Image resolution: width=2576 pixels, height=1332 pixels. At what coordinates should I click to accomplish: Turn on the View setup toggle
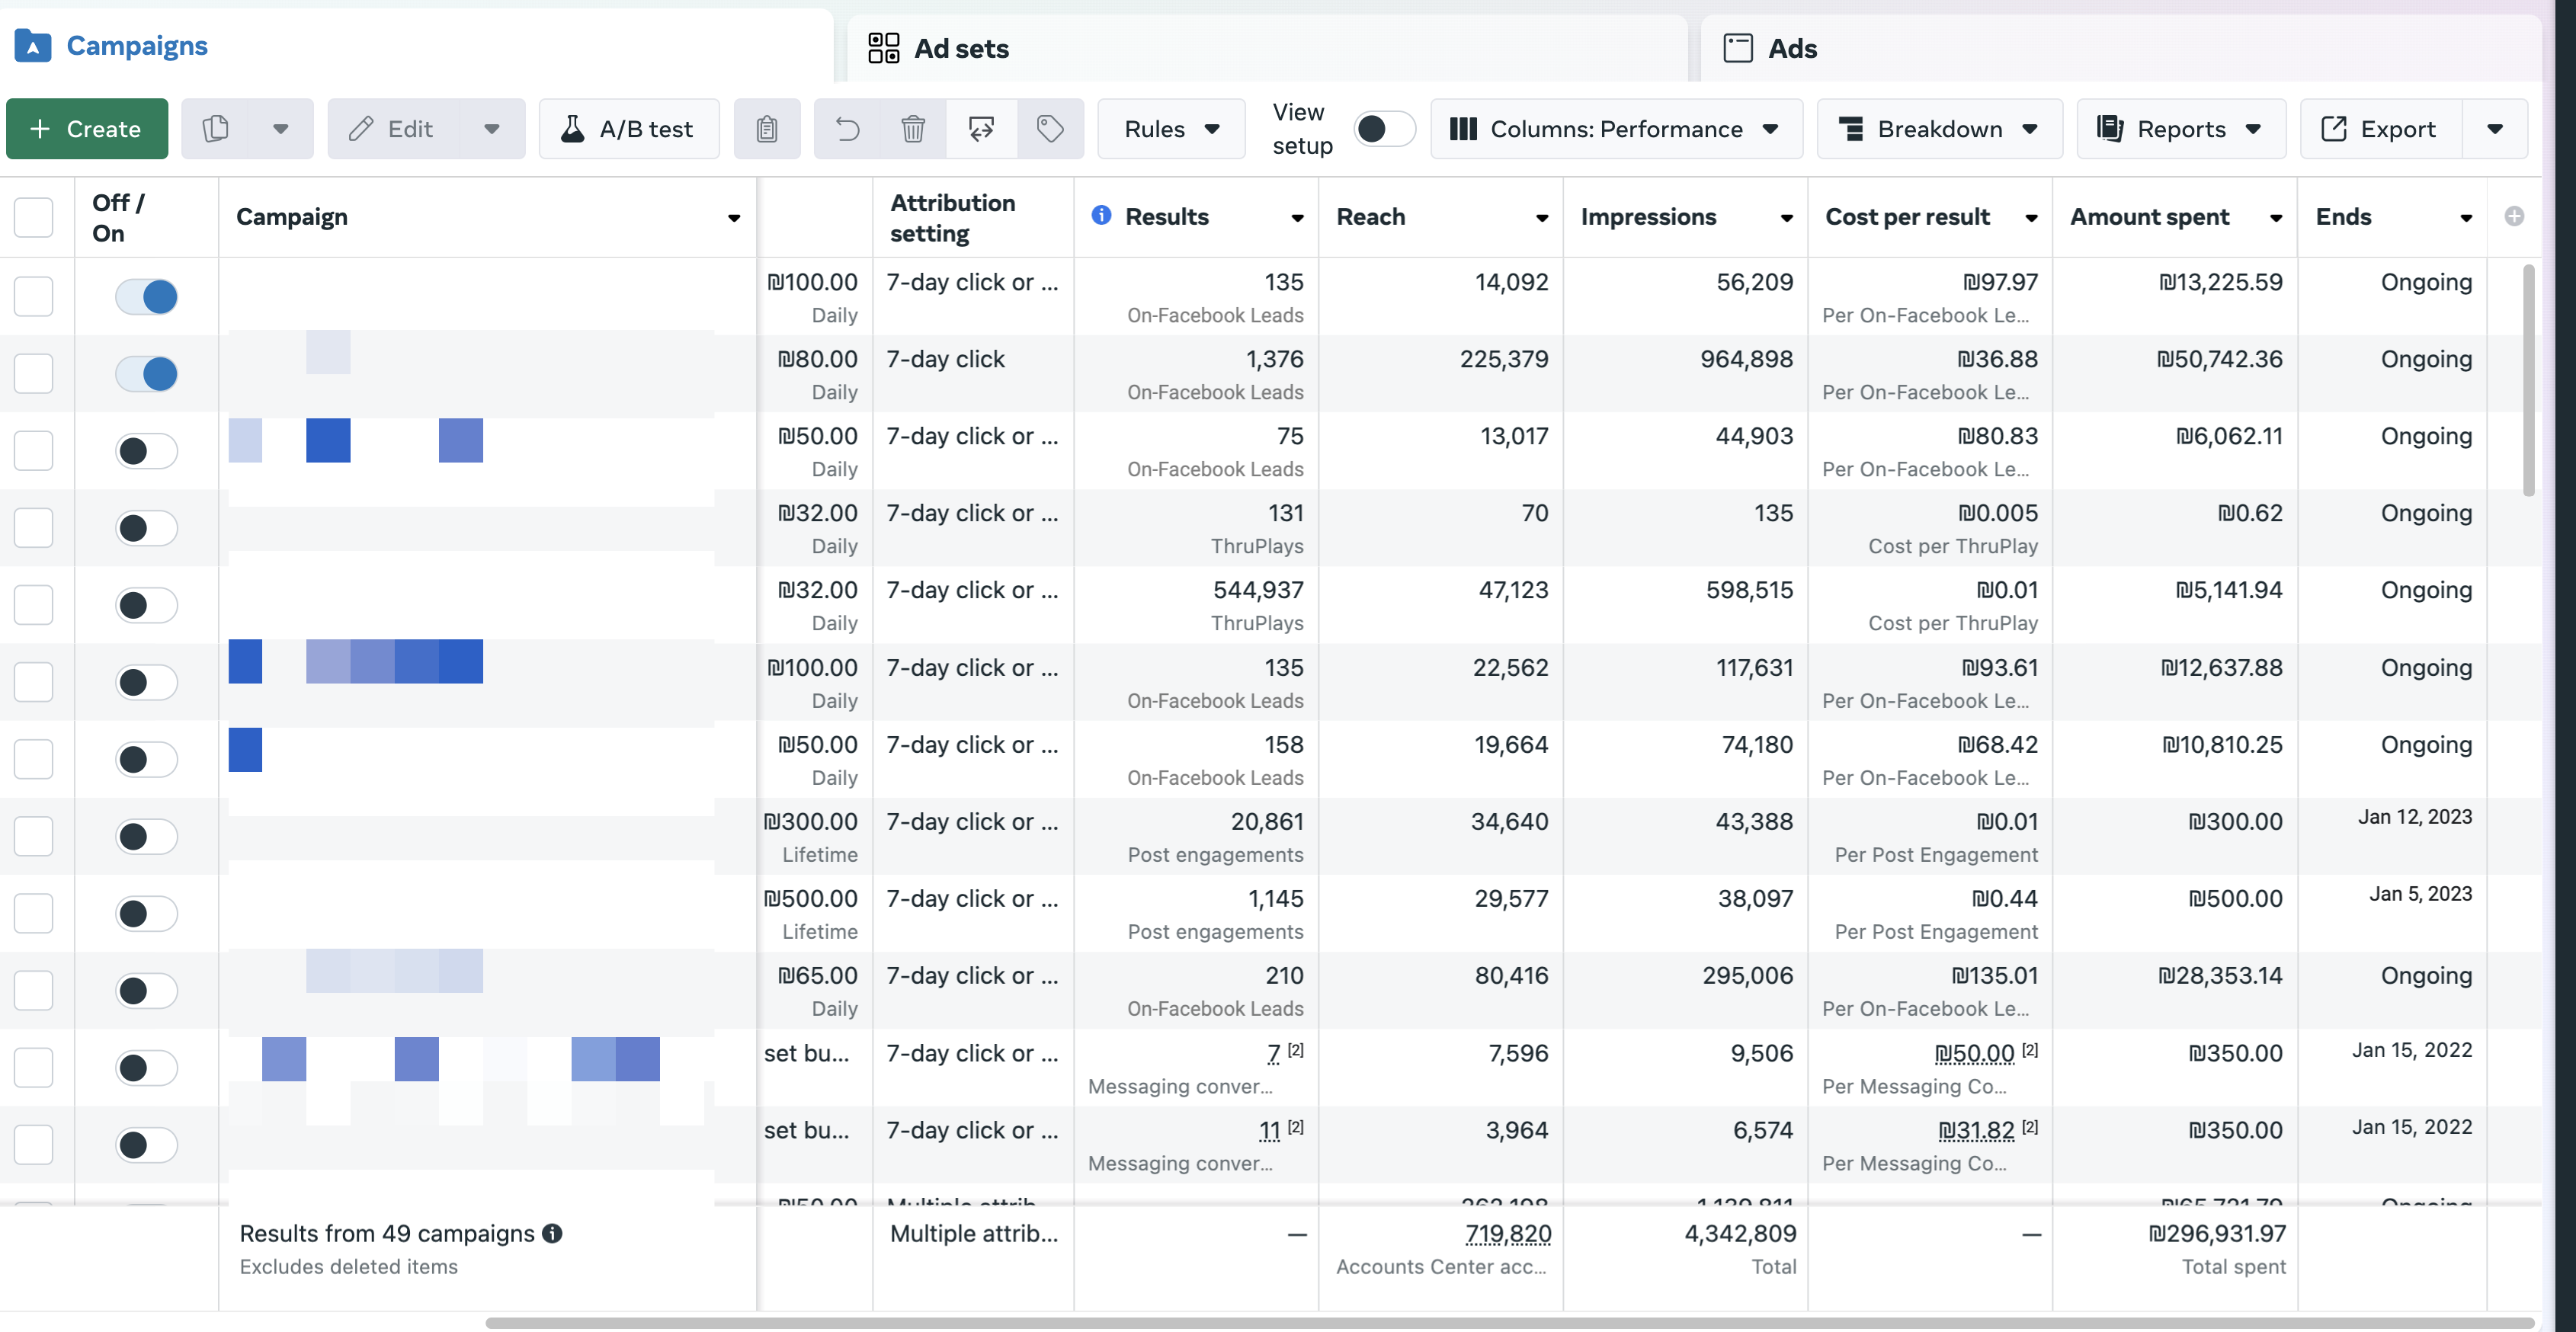click(1383, 129)
